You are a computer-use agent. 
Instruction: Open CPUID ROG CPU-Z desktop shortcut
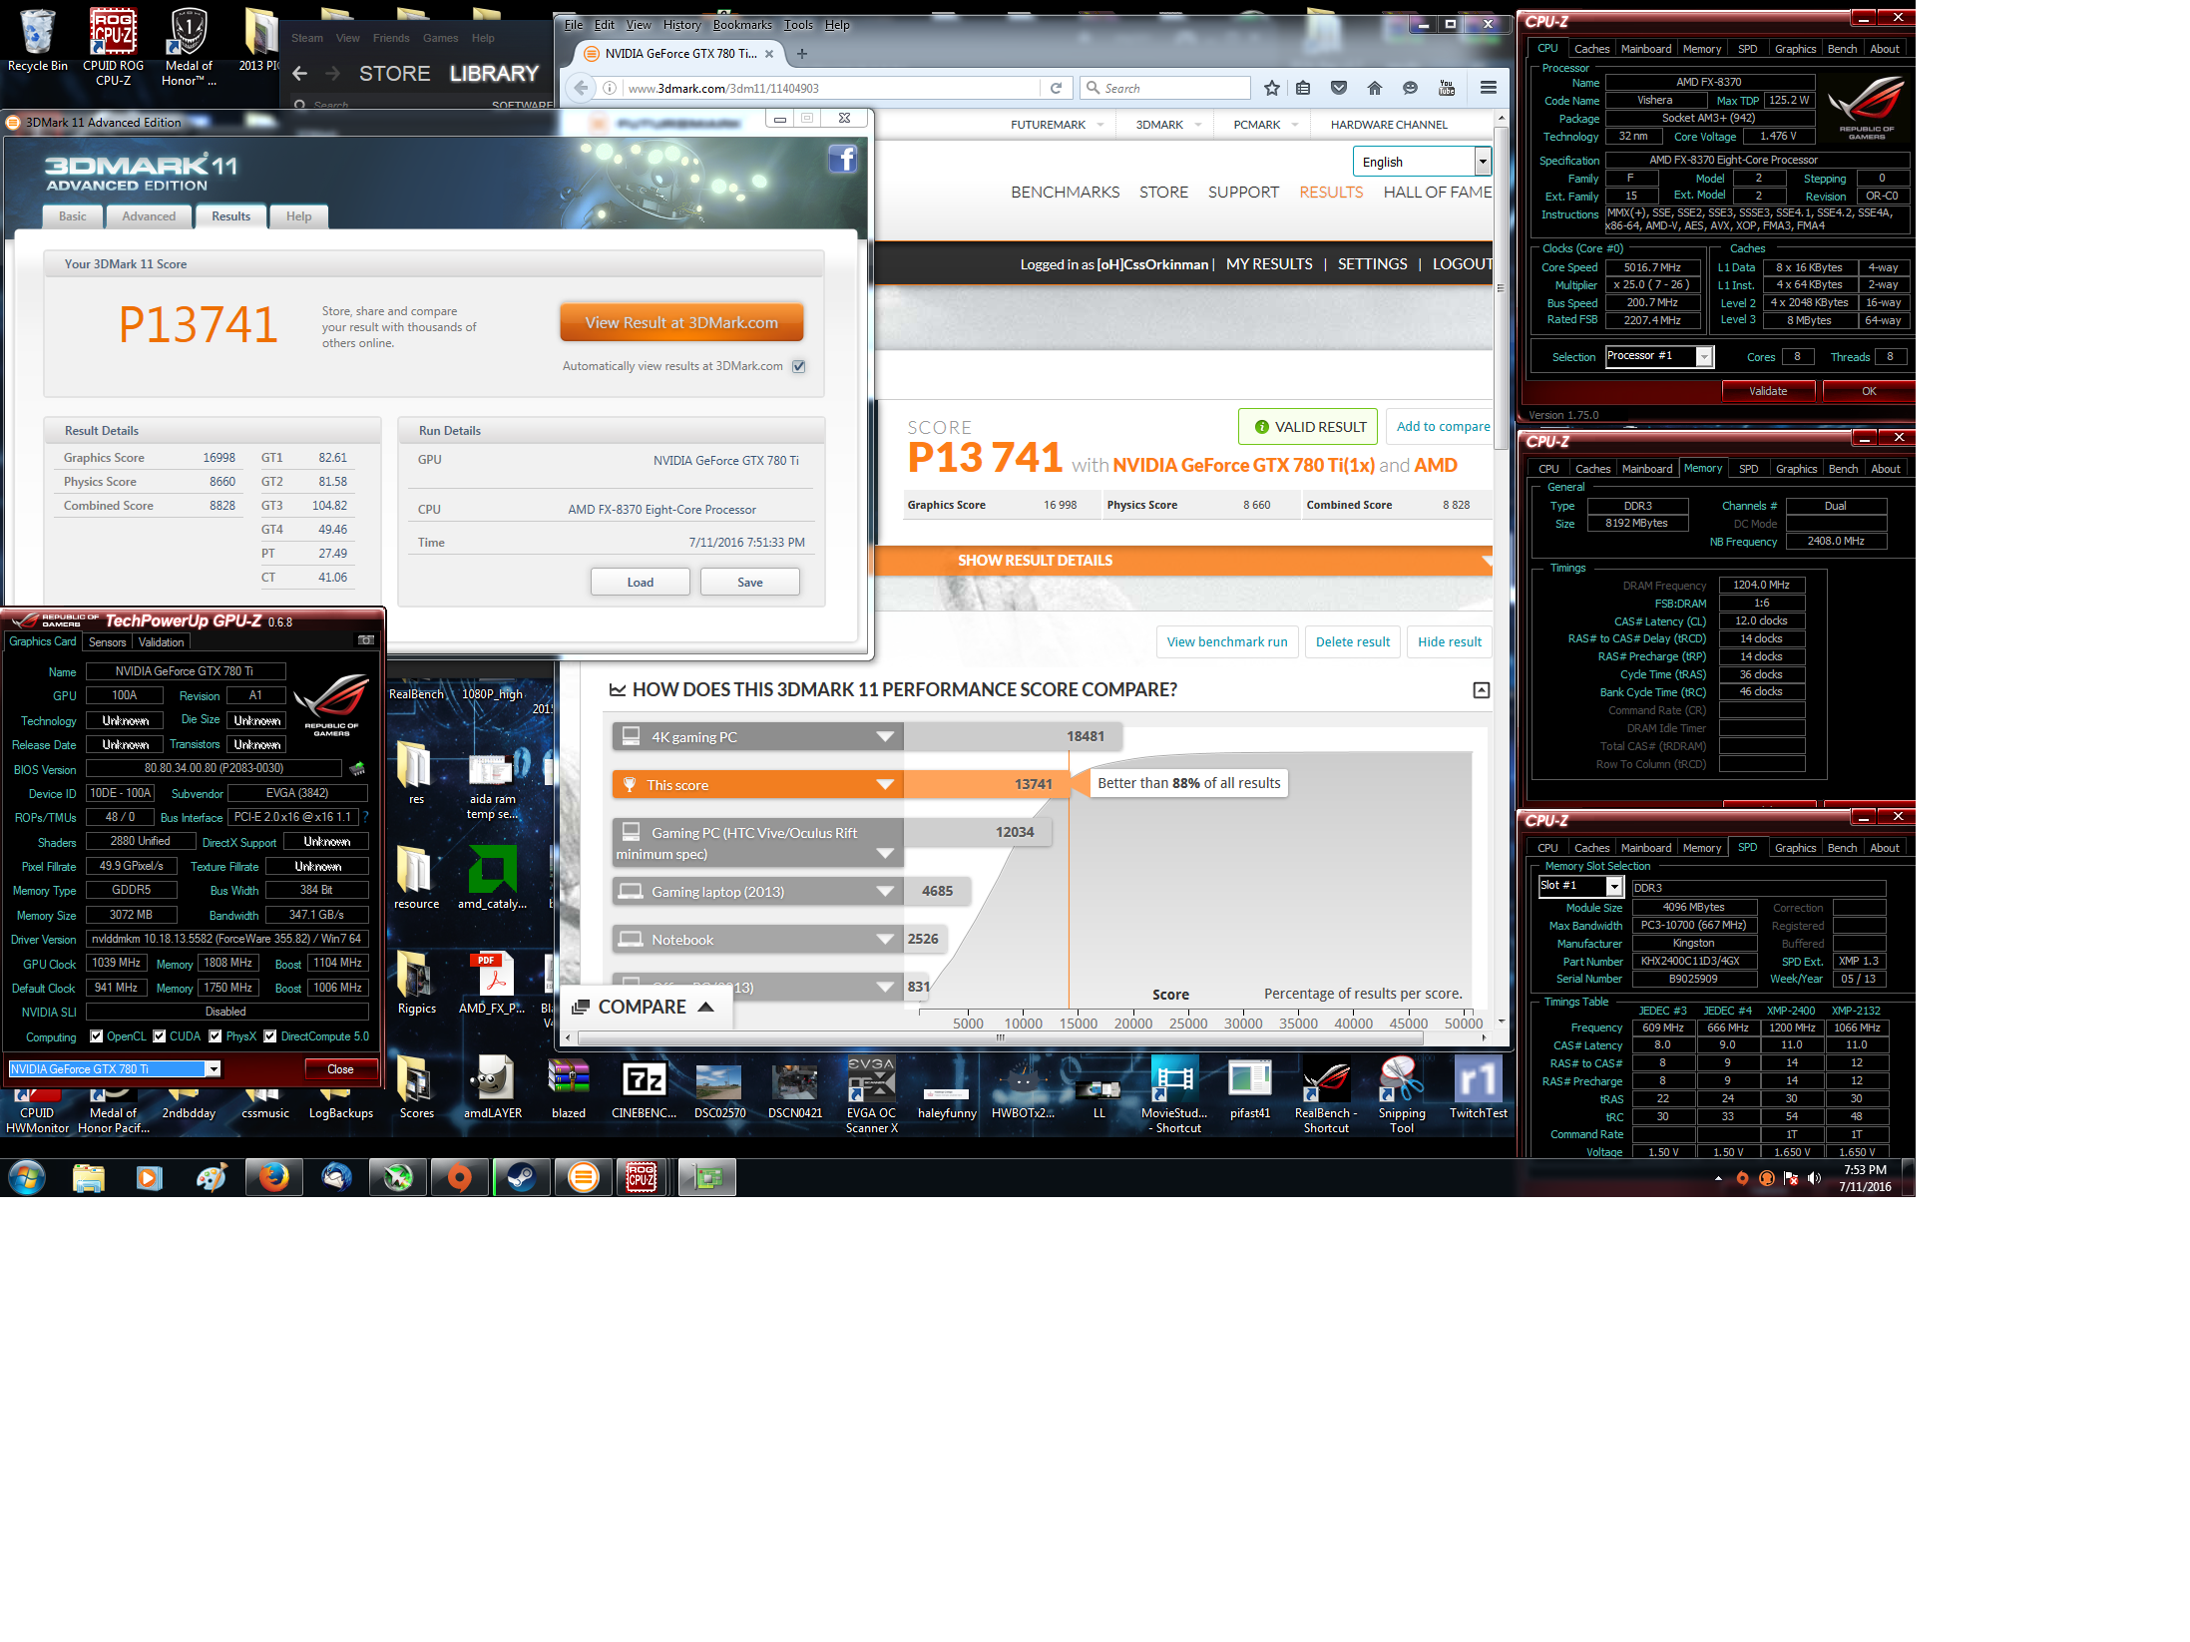(113, 46)
